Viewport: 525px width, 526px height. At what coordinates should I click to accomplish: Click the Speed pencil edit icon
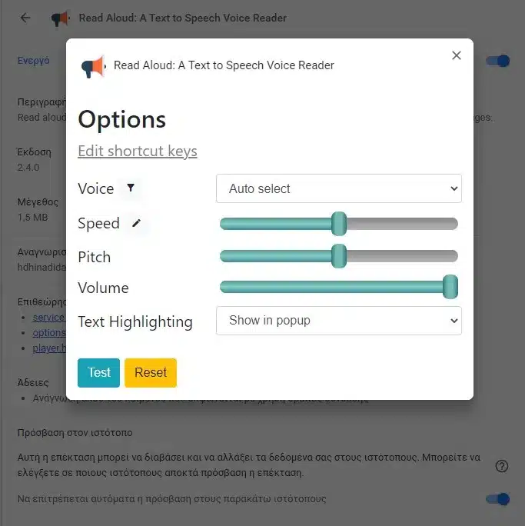137,223
